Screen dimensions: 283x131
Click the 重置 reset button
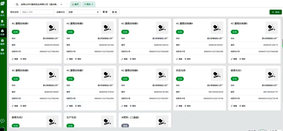(105, 12)
